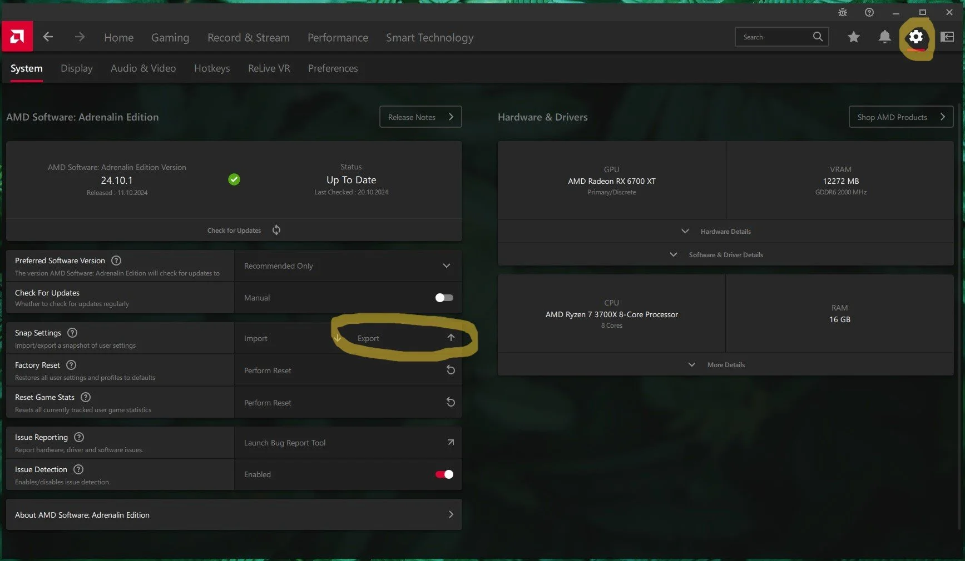Open the Home menu
The width and height of the screenshot is (965, 561).
(x=119, y=37)
